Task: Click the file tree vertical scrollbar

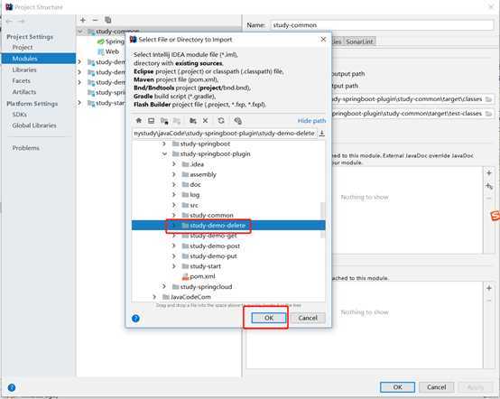Action: click(x=323, y=220)
